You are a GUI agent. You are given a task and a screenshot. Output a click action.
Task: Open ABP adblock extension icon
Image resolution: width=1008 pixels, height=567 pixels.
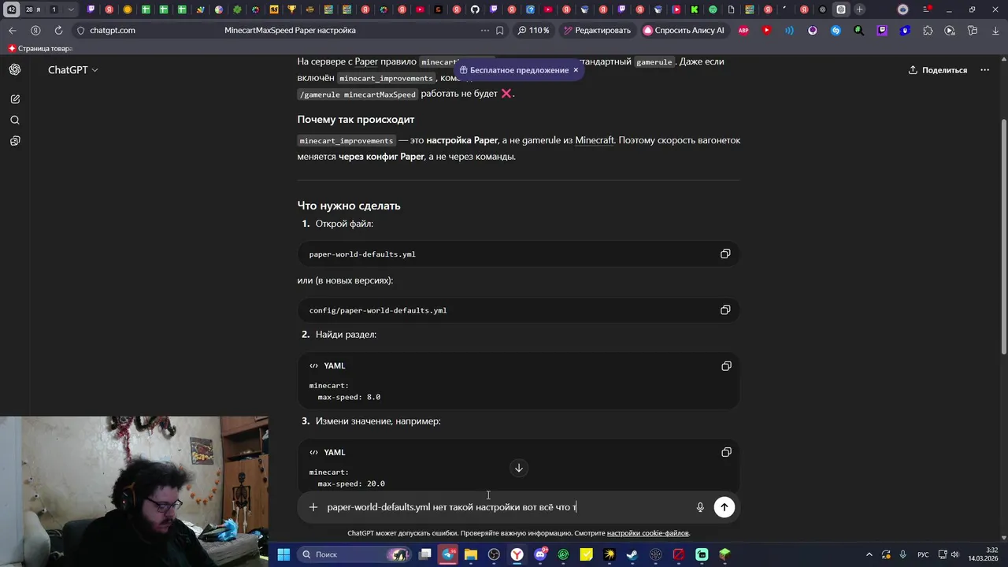pos(743,30)
